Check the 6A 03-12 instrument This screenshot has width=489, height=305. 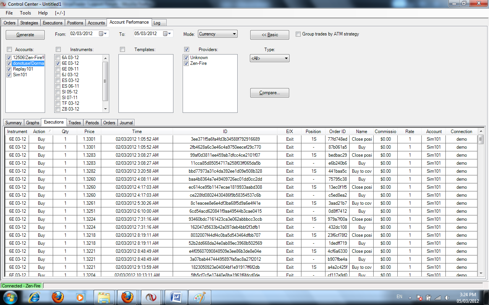tap(58, 58)
